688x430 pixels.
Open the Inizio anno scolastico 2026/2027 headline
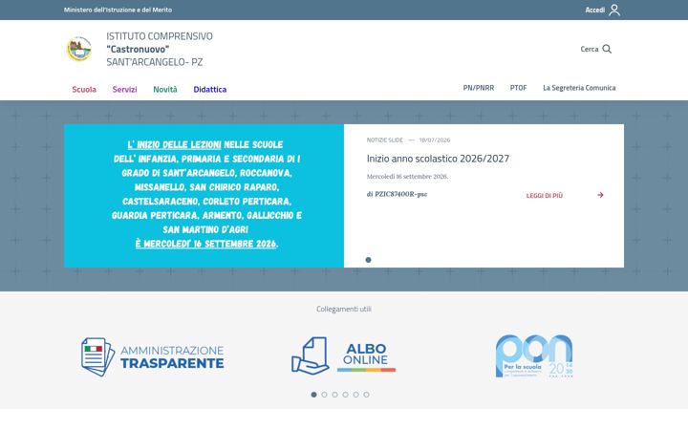click(438, 159)
